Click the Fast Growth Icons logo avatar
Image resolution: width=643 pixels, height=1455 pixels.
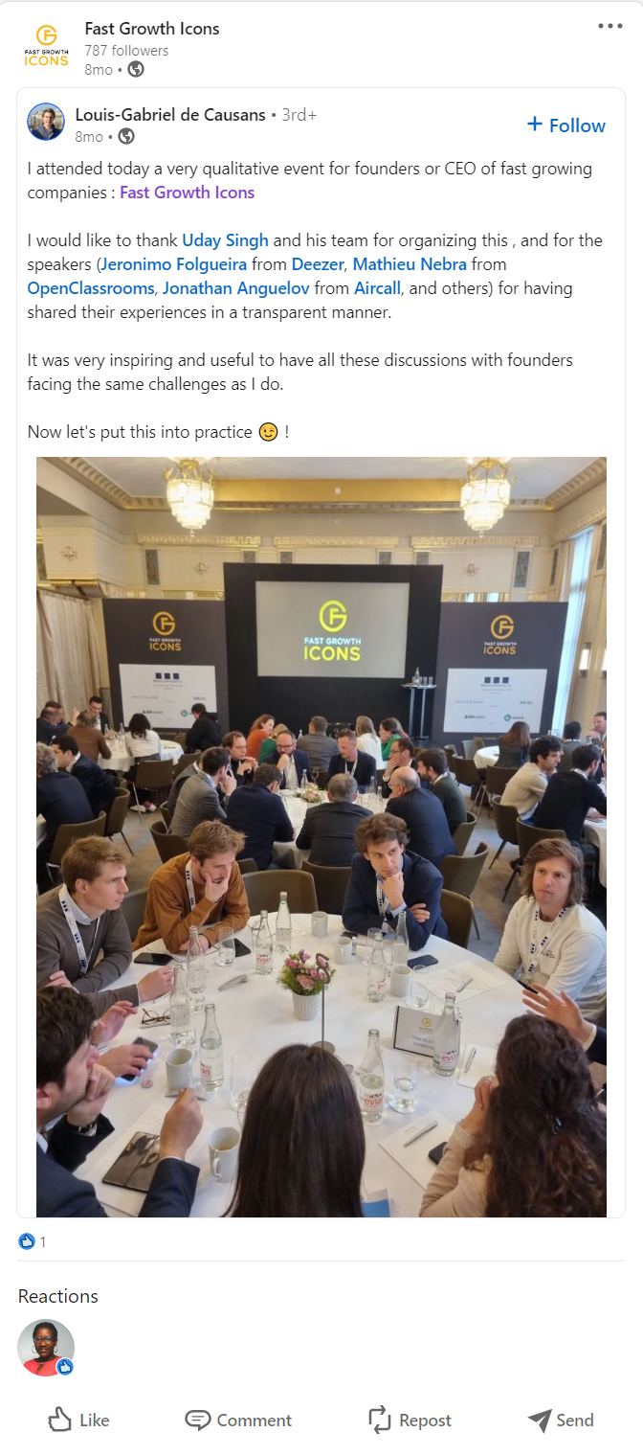click(46, 47)
